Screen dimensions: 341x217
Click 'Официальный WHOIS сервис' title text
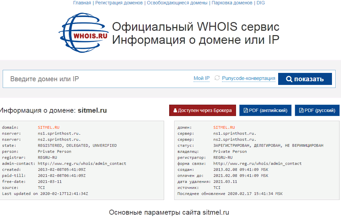(x=196, y=27)
